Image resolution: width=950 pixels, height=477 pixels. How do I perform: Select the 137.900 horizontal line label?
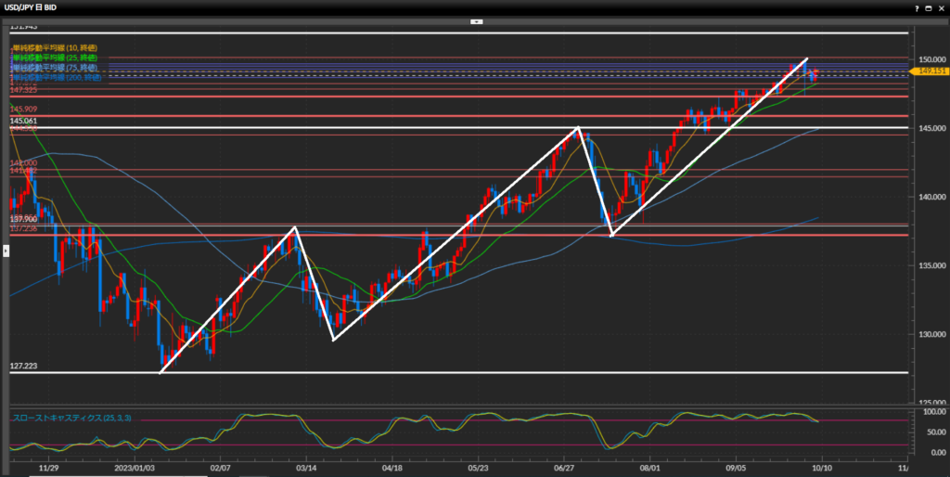[24, 219]
